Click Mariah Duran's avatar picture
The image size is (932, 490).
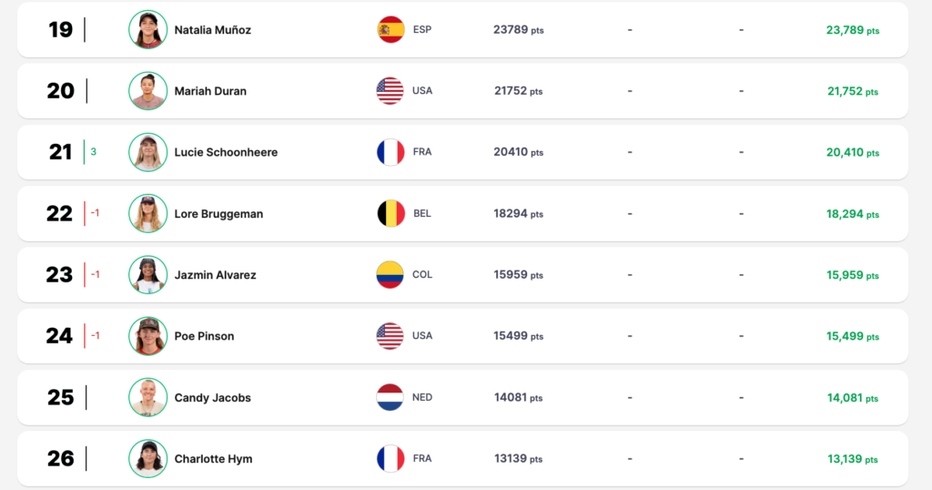coord(147,91)
